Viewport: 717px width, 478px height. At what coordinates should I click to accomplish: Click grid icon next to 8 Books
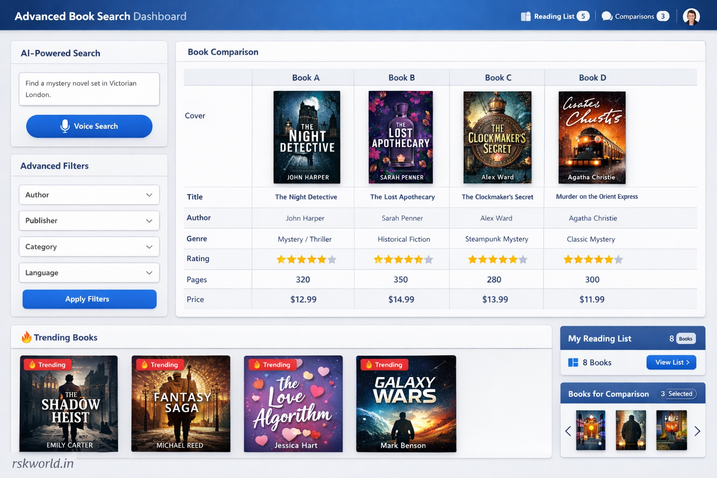tap(573, 362)
